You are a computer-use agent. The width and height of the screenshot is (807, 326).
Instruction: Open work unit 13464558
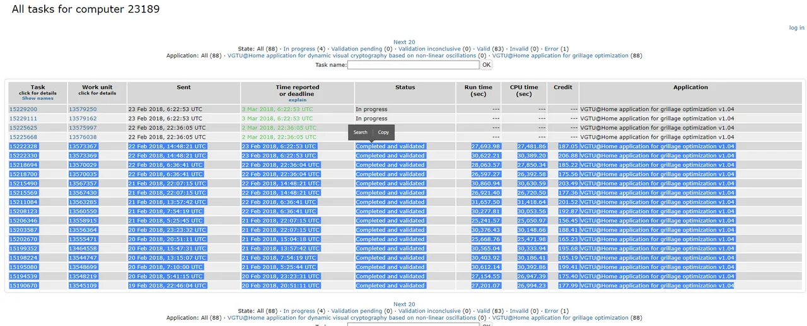[83, 248]
